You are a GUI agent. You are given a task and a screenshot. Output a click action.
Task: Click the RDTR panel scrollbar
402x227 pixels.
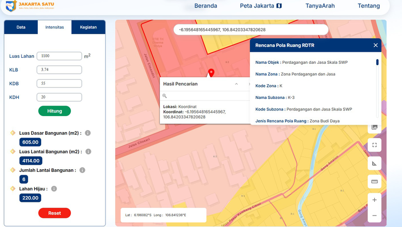tap(377, 62)
